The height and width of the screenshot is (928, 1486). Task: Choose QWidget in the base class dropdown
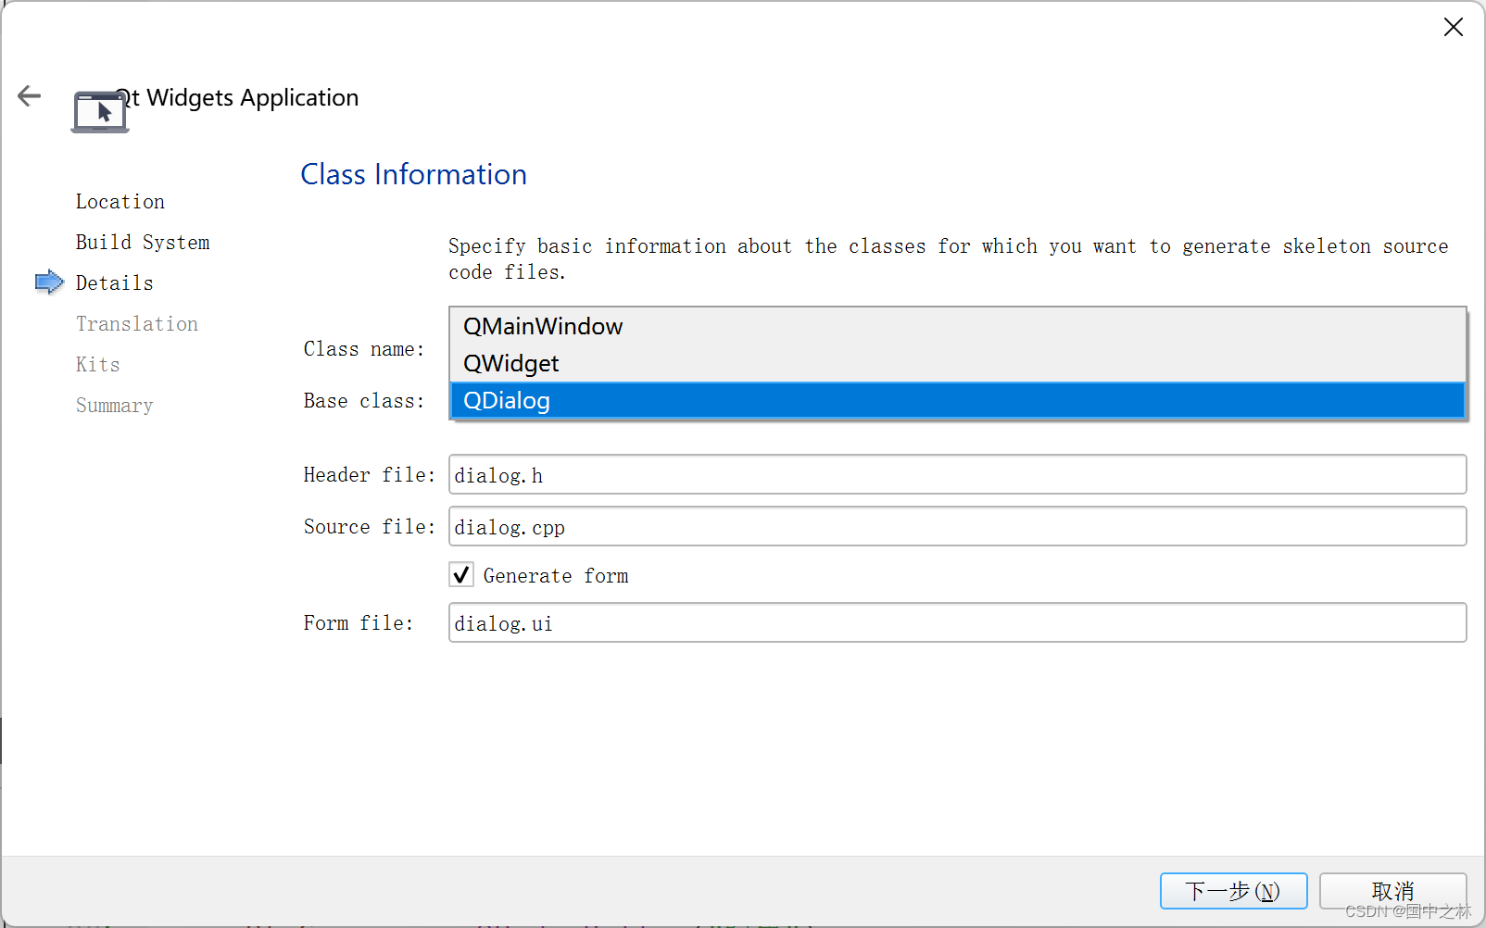[x=957, y=363]
